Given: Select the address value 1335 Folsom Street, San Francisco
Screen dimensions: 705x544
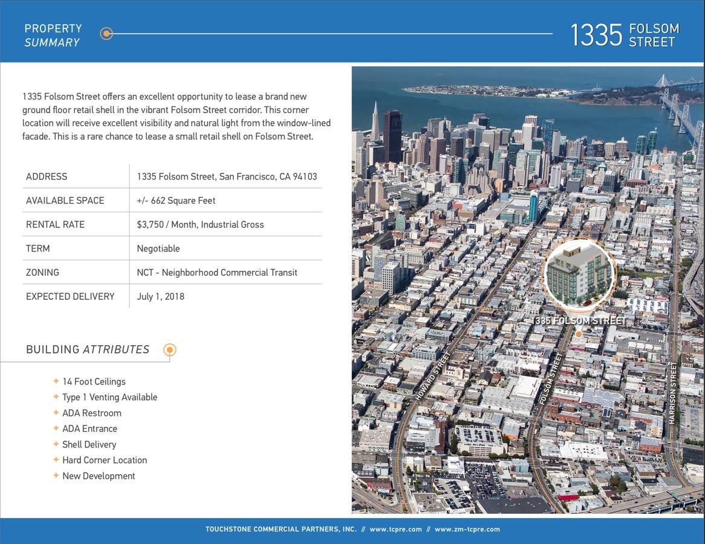Looking at the screenshot, I should click(227, 176).
